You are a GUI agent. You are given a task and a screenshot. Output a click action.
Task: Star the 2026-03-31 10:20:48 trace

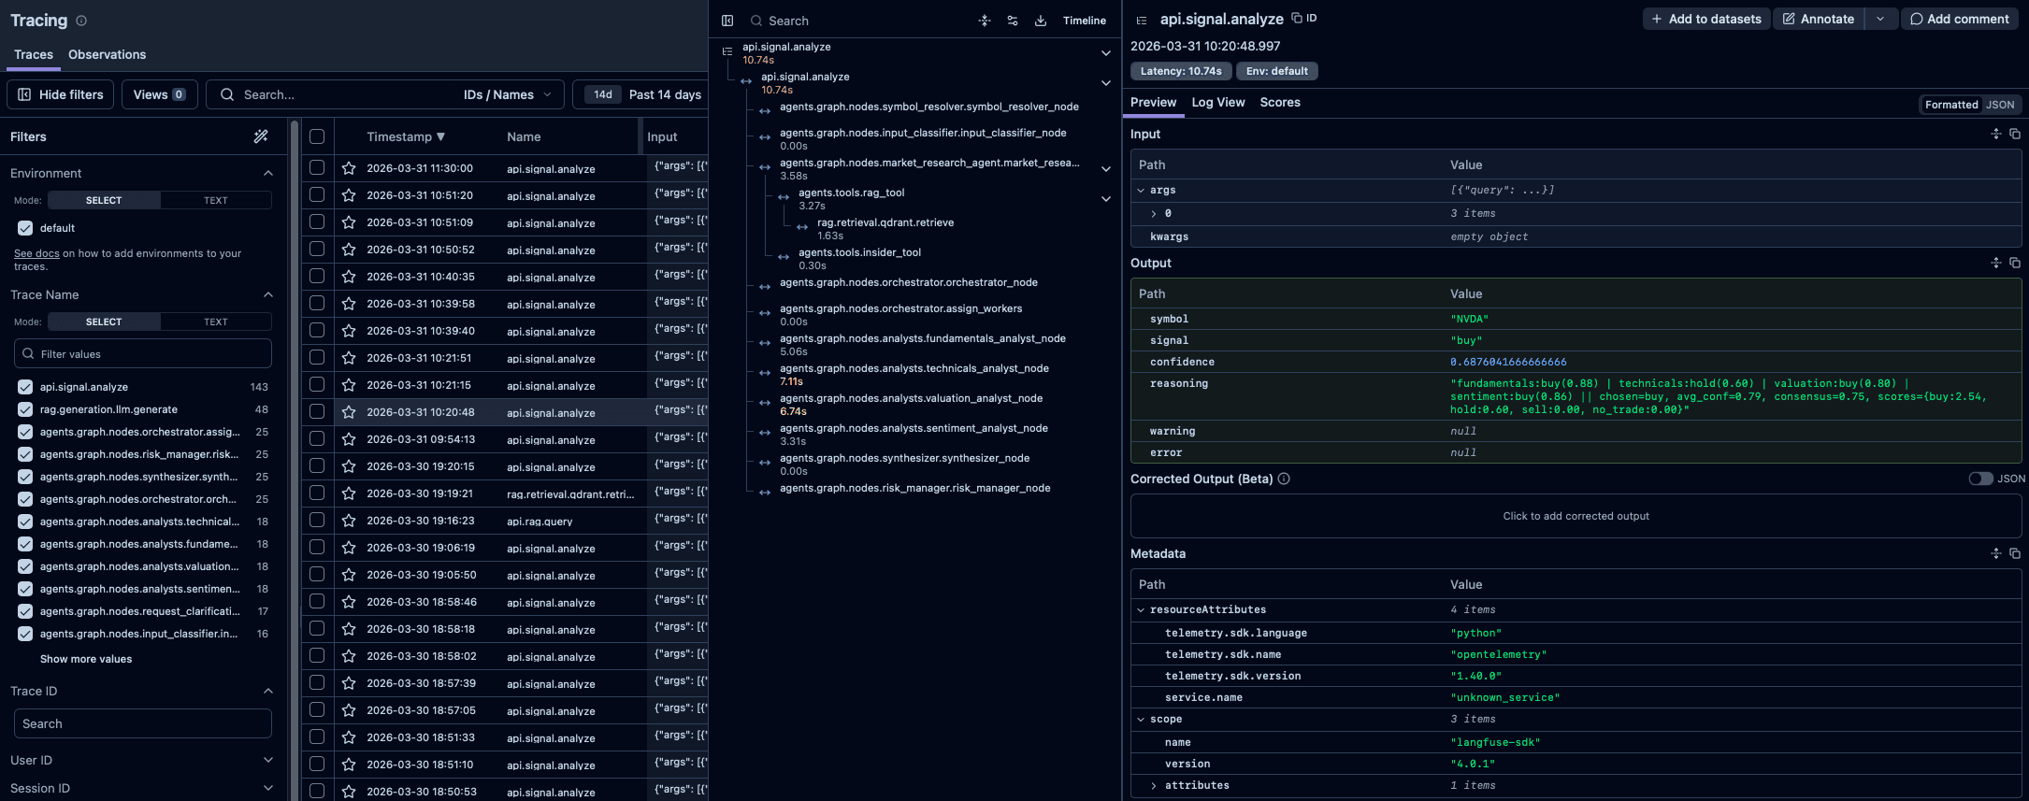(x=349, y=412)
